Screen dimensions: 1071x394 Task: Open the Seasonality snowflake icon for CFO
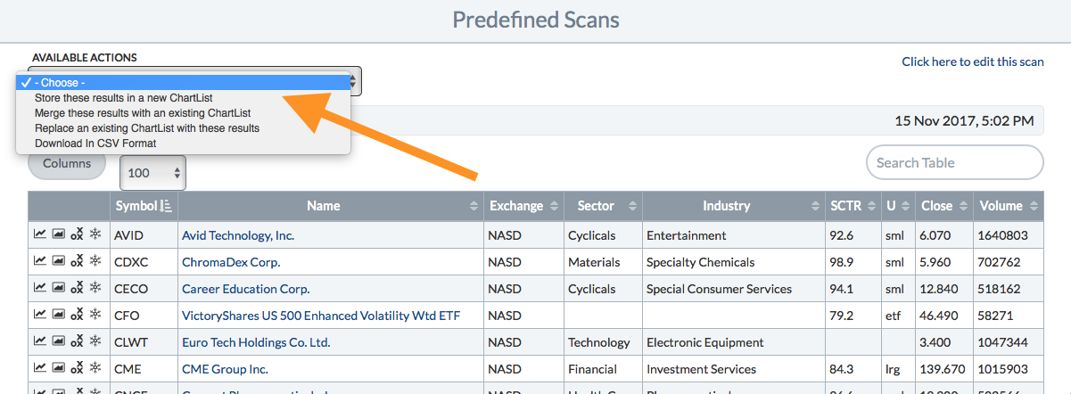tap(95, 316)
